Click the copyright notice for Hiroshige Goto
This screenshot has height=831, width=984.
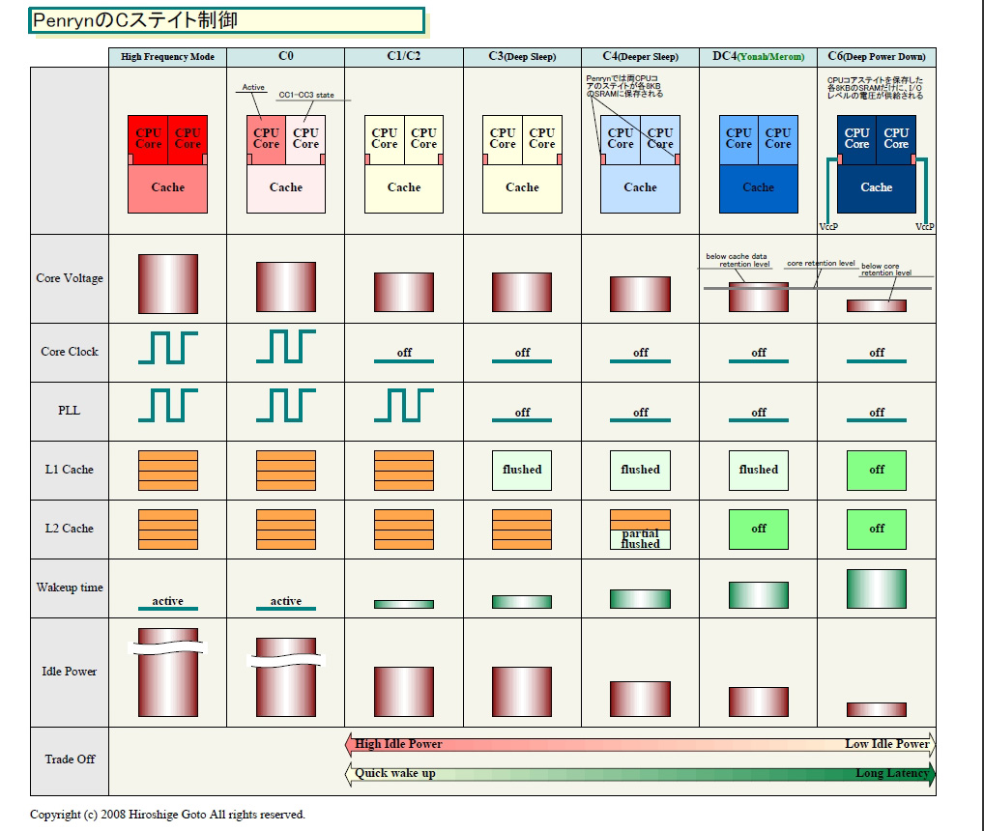pos(167,815)
